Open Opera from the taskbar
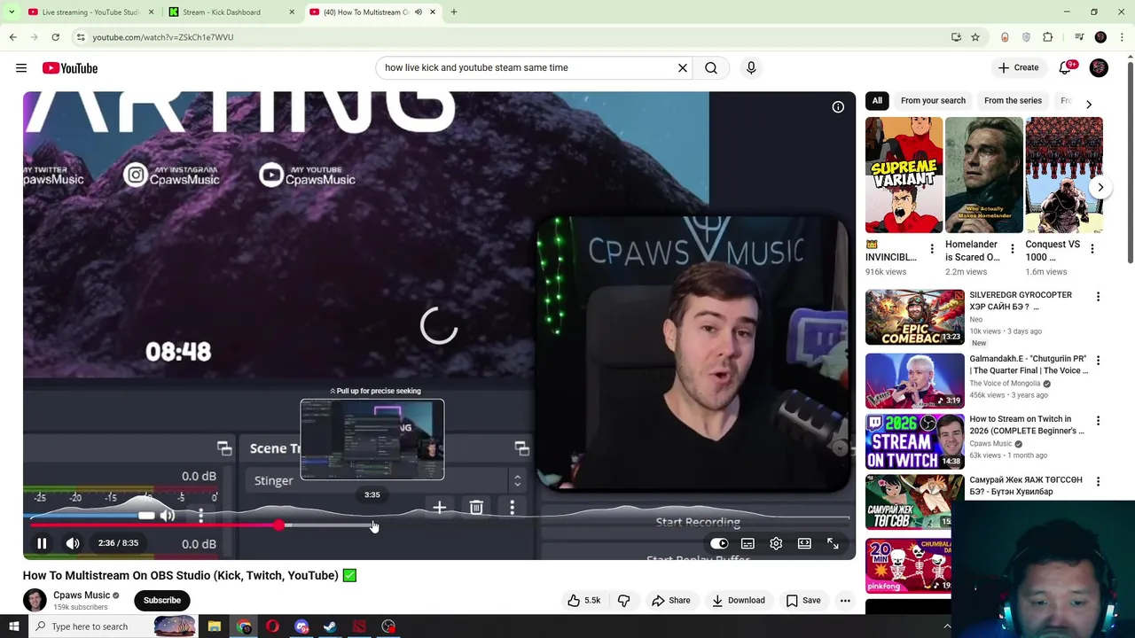Screen dimensions: 1135x638 272,626
